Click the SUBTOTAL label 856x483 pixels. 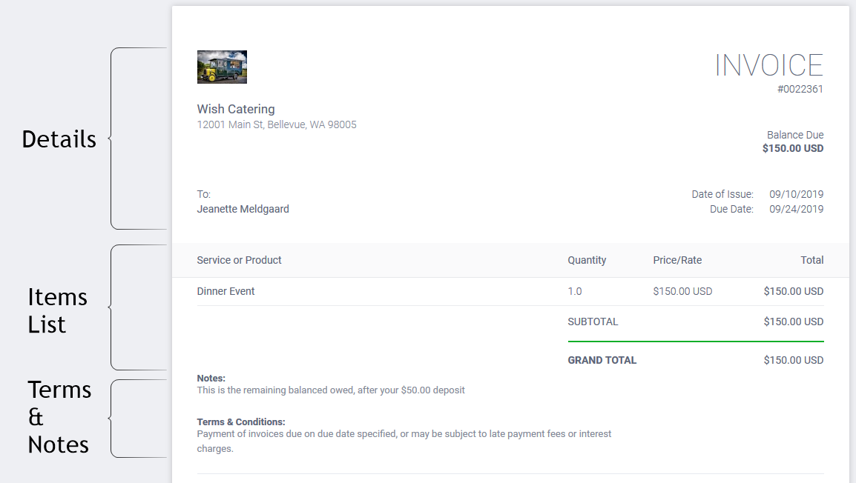[593, 322]
